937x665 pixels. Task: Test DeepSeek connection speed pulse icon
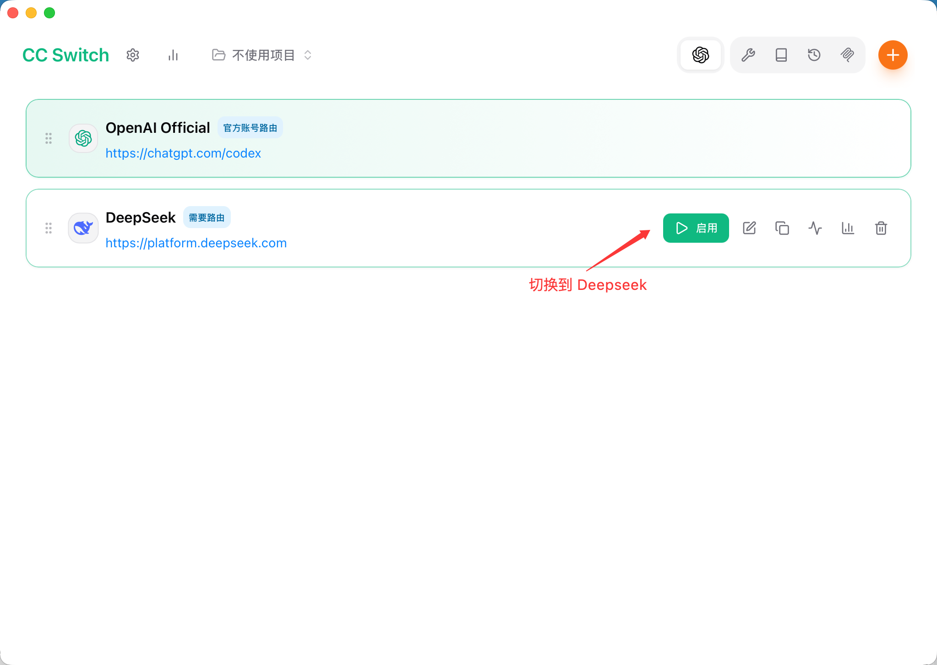(x=815, y=228)
